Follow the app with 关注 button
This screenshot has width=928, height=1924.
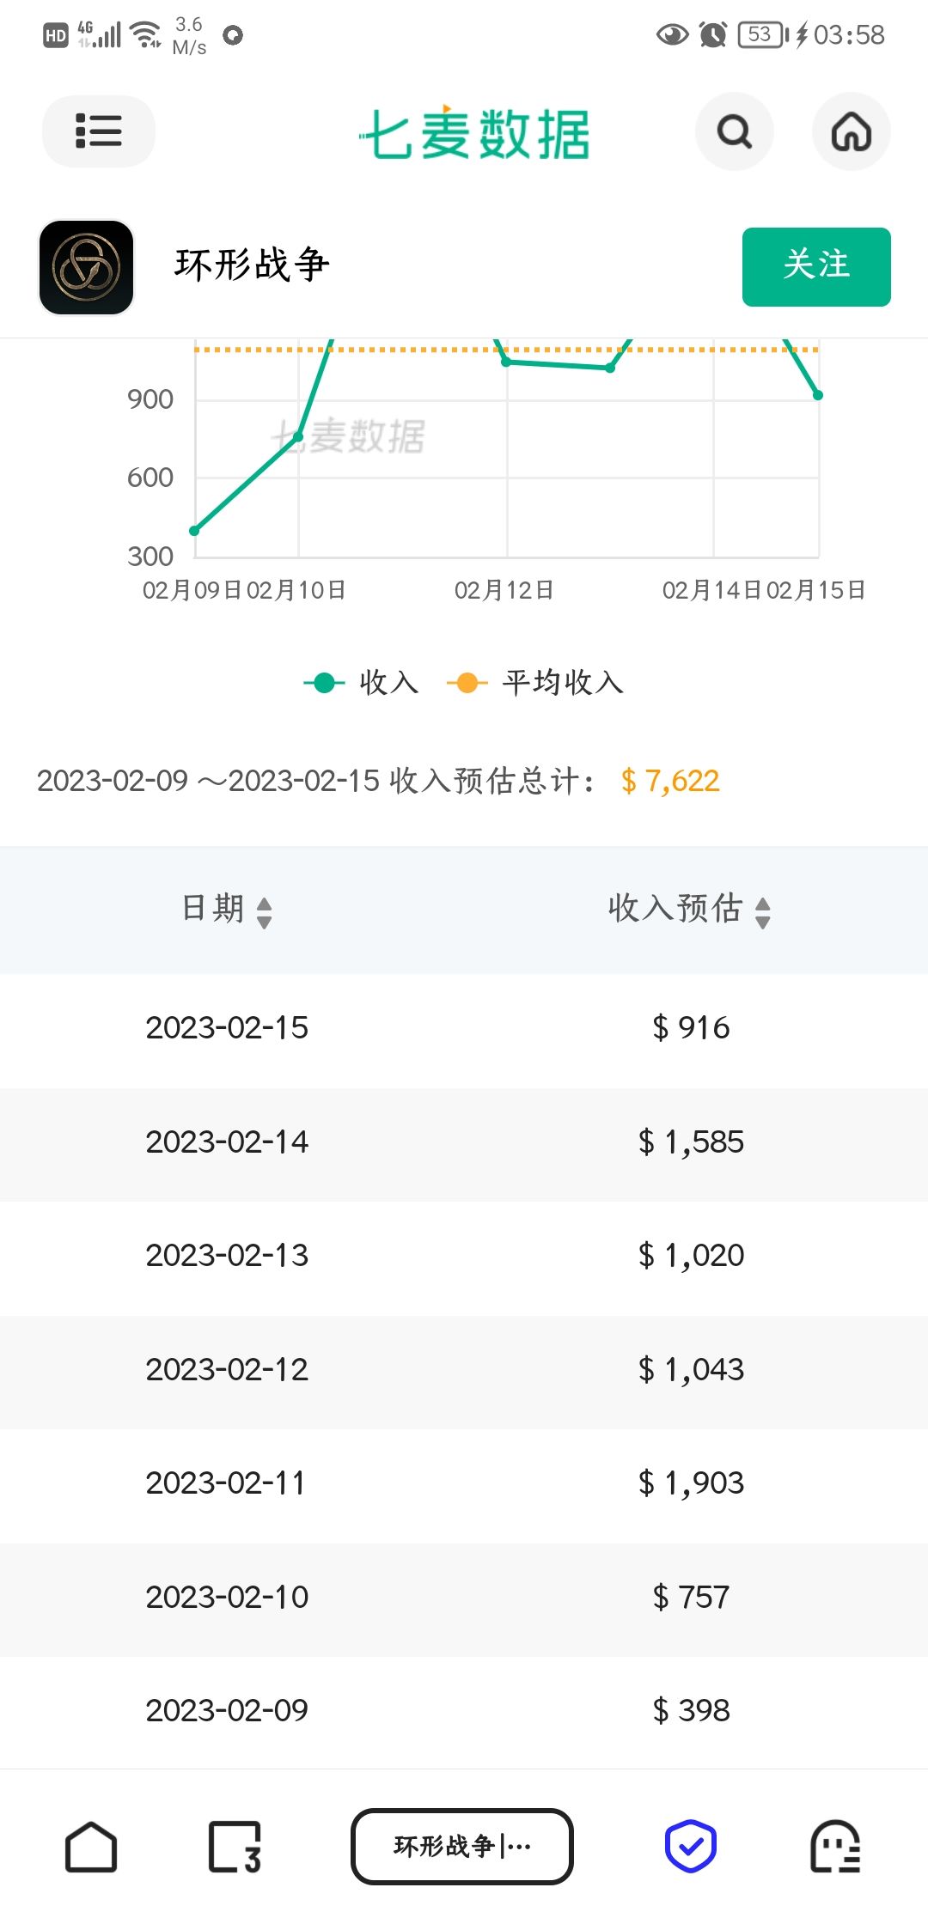tap(816, 266)
